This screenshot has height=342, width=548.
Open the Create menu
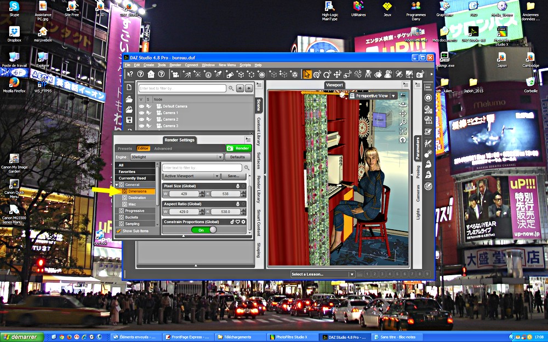149,65
